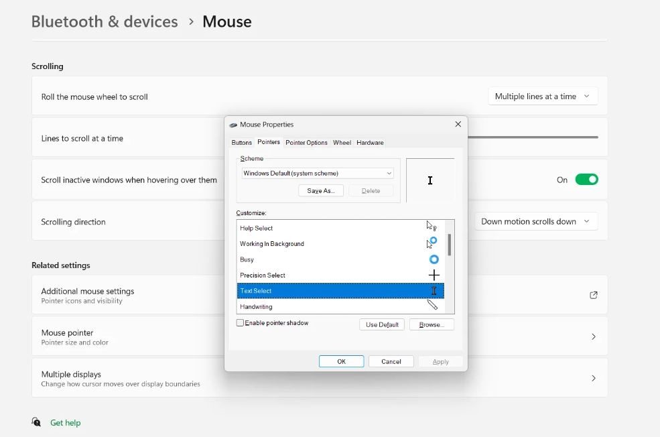Click the Use Default button
Image resolution: width=660 pixels, height=437 pixels.
point(381,324)
